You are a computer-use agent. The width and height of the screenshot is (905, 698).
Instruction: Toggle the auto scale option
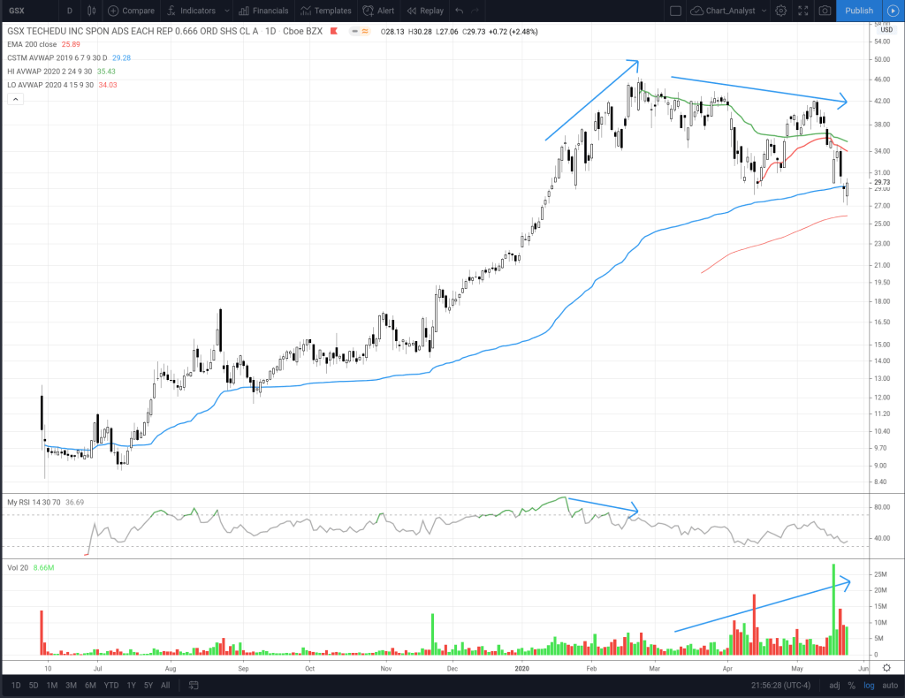888,685
